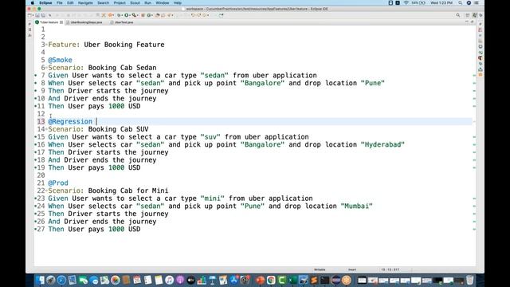Open Sublime Text from the Dock
510x287 pixels.
tap(314, 280)
